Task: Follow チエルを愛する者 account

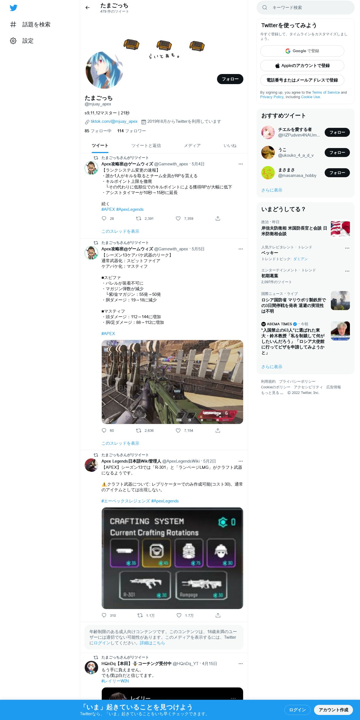Action: click(337, 132)
